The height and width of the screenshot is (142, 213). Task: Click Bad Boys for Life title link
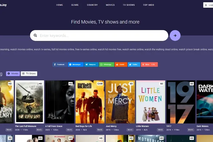84,126
